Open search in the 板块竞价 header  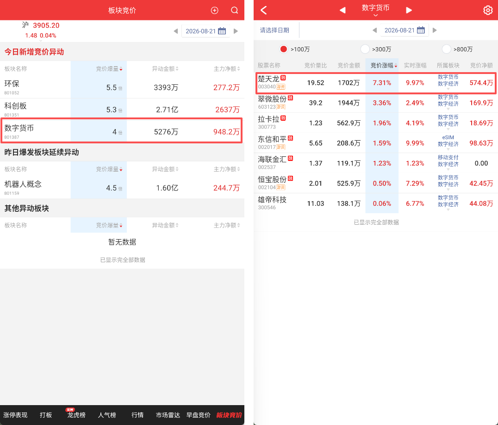pyautogui.click(x=234, y=11)
